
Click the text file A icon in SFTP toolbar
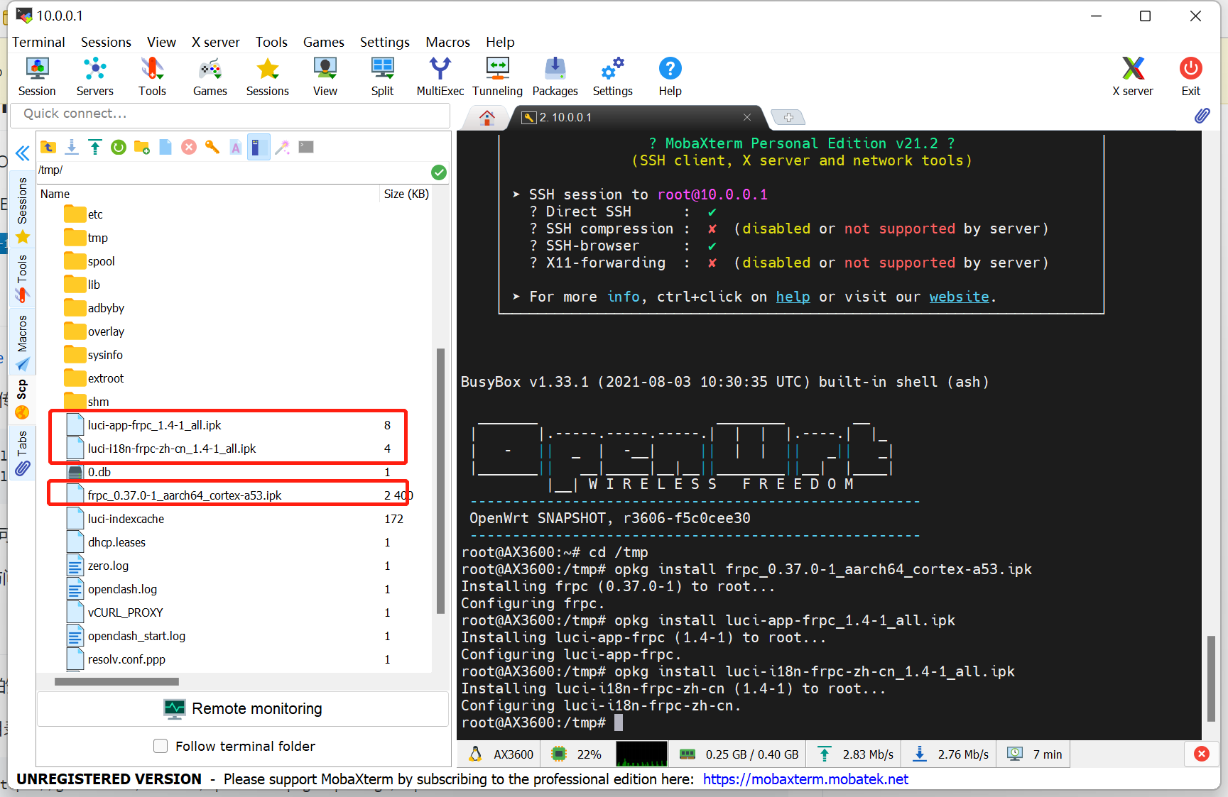[236, 147]
